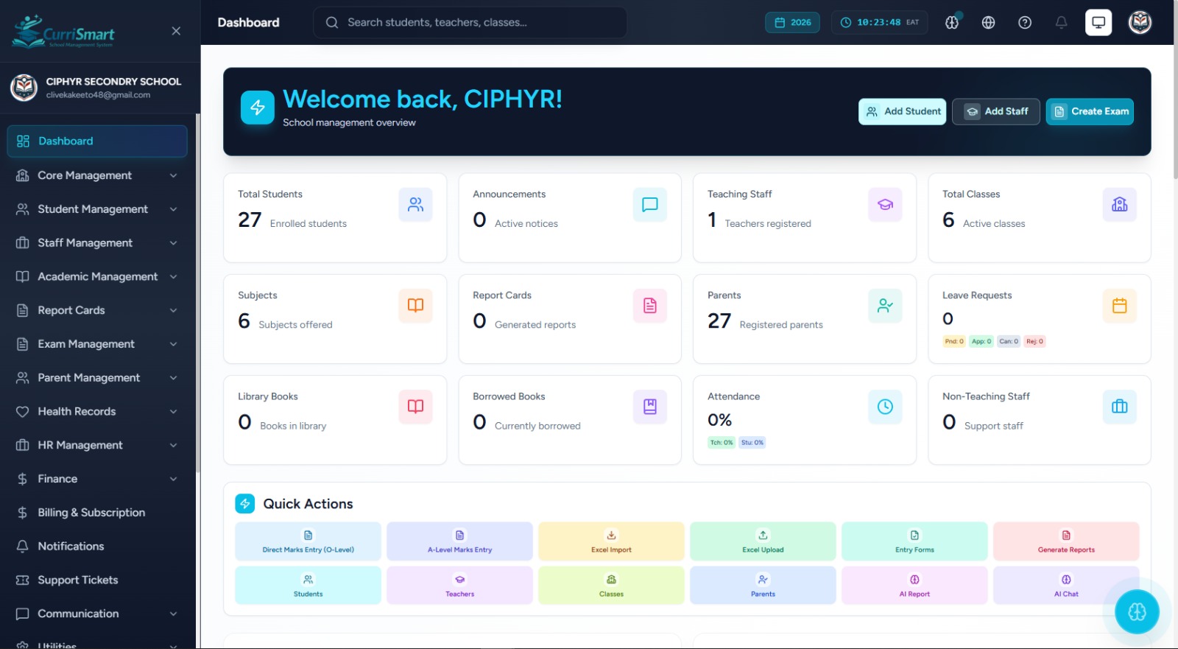The width and height of the screenshot is (1178, 649).
Task: Click the search students, teachers, classes field
Action: point(470,23)
